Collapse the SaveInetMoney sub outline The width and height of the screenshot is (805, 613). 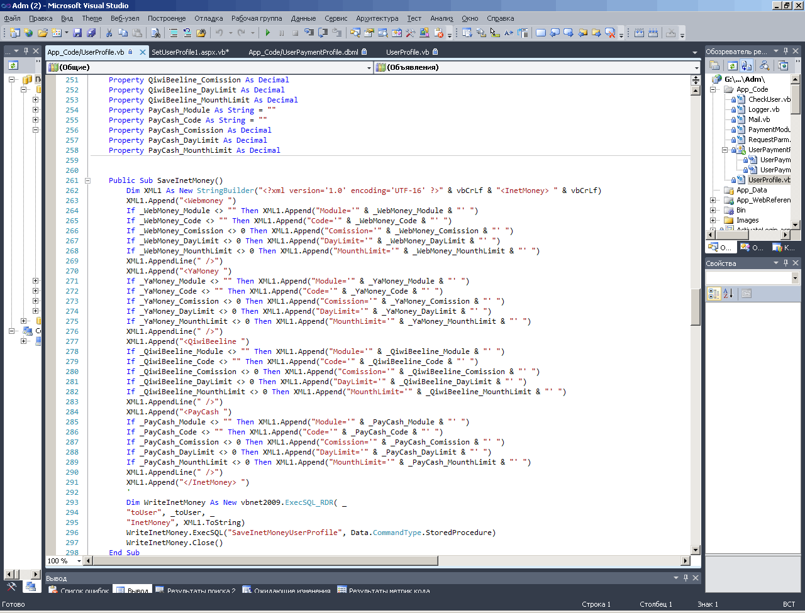[88, 180]
